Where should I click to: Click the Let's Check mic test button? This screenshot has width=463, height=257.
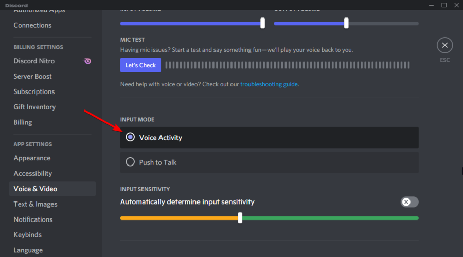click(x=140, y=65)
